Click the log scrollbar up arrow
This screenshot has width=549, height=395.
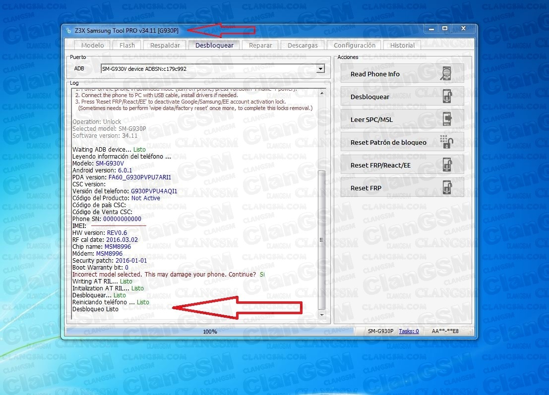[321, 93]
